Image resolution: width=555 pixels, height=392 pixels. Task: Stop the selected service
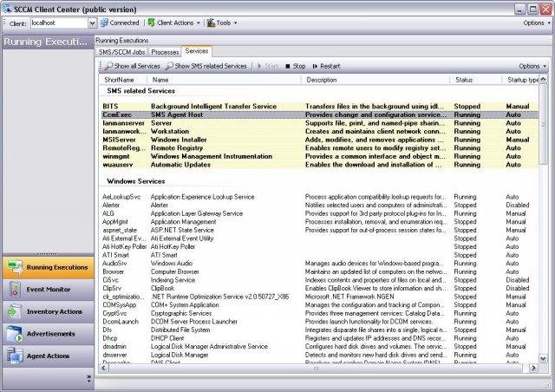[x=295, y=66]
